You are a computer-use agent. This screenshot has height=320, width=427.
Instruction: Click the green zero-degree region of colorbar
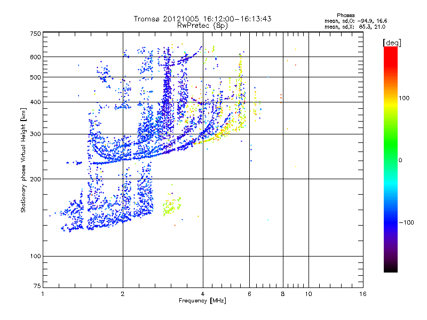click(x=391, y=160)
